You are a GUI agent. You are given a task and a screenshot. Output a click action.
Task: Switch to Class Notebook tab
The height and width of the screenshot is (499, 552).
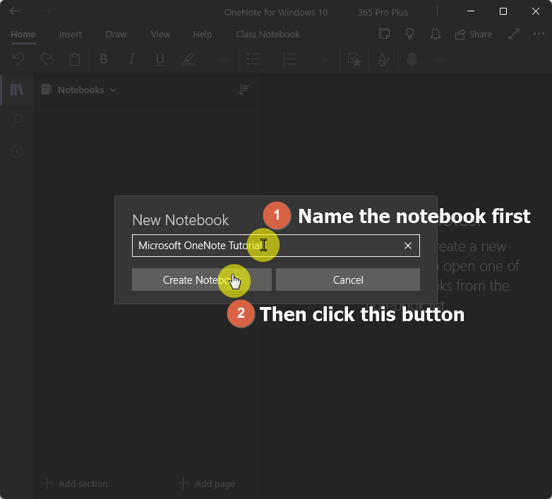(x=268, y=34)
